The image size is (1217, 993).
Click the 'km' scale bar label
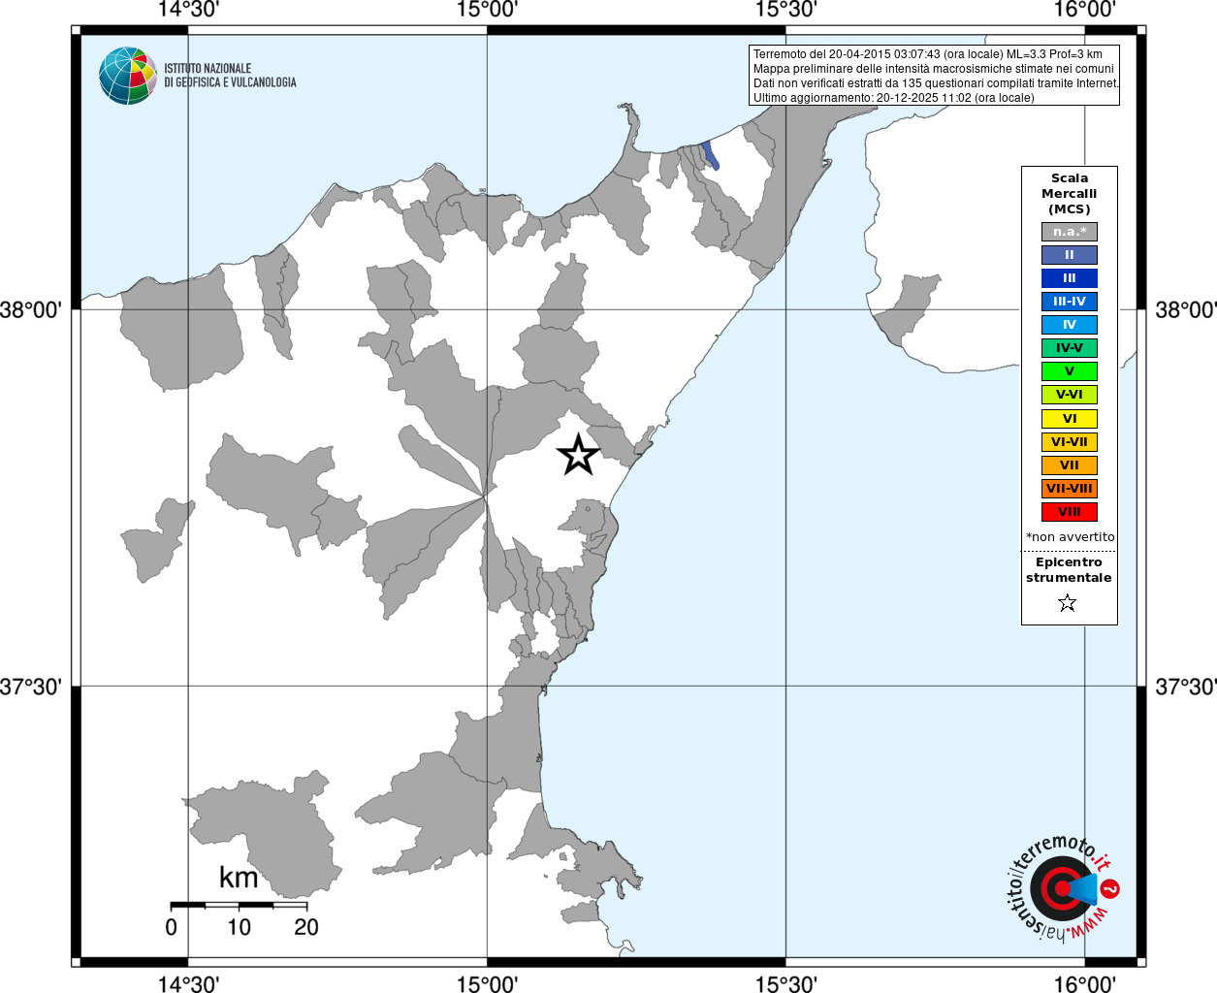pos(239,878)
